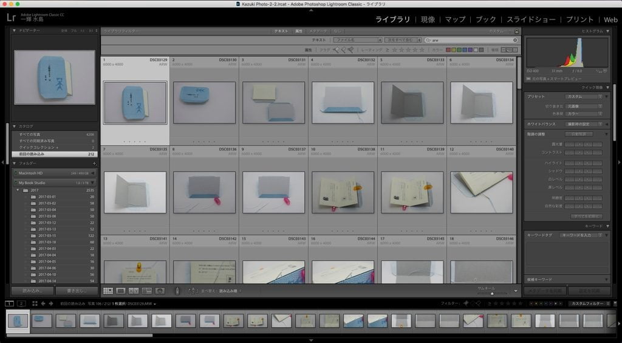
Task: Clear the arw search text
Action: (x=515, y=40)
